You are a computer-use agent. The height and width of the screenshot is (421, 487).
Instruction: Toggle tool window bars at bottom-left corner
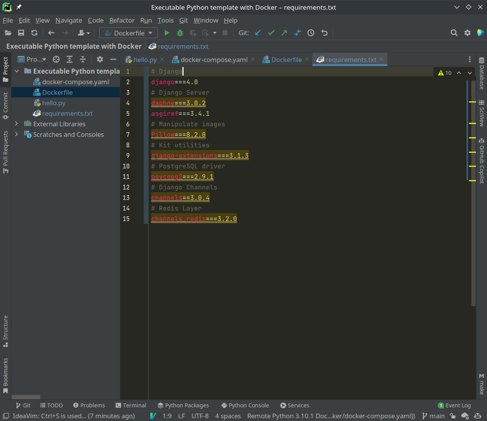click(x=5, y=416)
